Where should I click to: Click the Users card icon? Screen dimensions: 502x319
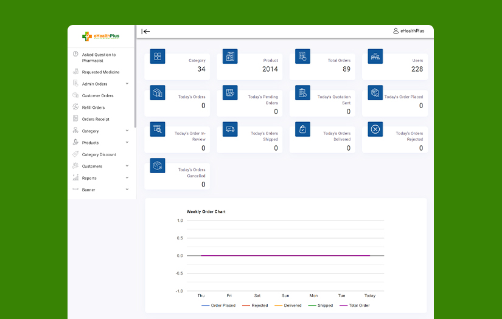click(x=375, y=57)
